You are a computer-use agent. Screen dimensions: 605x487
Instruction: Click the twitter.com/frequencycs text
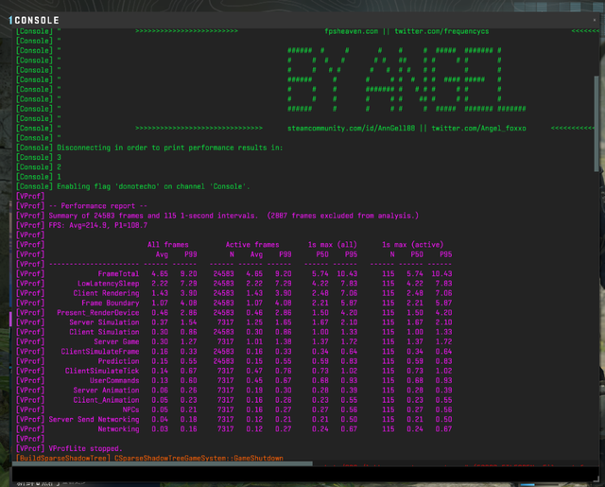click(441, 31)
